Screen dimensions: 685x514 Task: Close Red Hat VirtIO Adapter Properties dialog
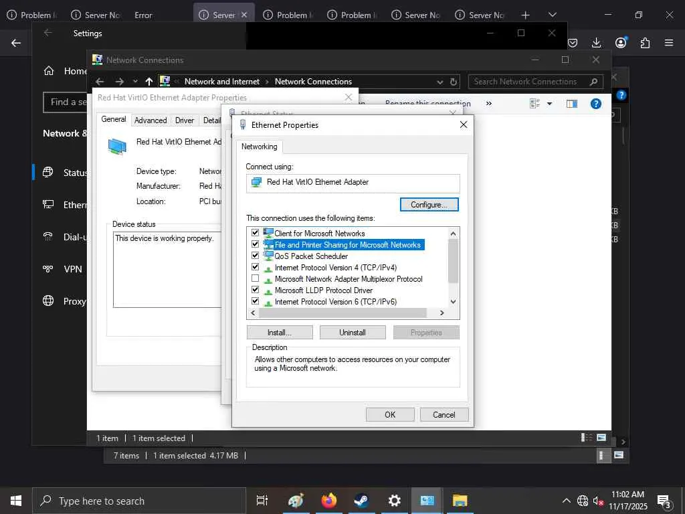pos(348,97)
